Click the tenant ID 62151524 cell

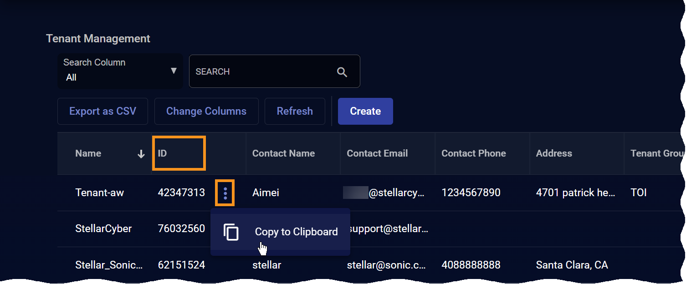coord(181,265)
